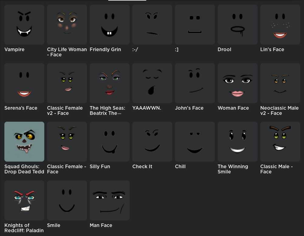Choose the City Life Woman face image

tap(67, 25)
